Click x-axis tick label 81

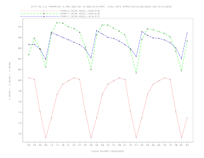pos(182,145)
